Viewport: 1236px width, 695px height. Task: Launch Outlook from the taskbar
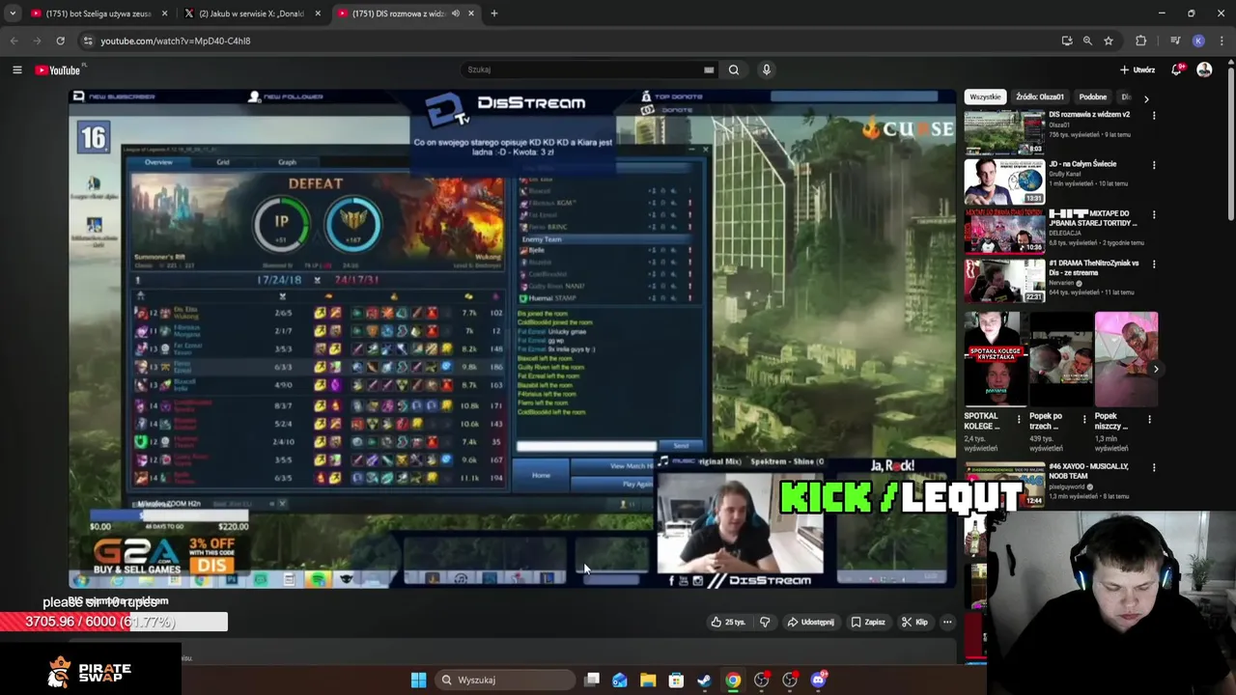click(x=620, y=680)
